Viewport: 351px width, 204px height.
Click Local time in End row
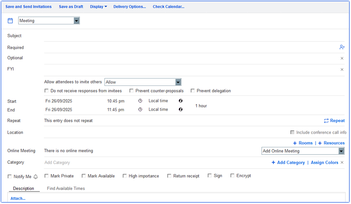pos(158,109)
